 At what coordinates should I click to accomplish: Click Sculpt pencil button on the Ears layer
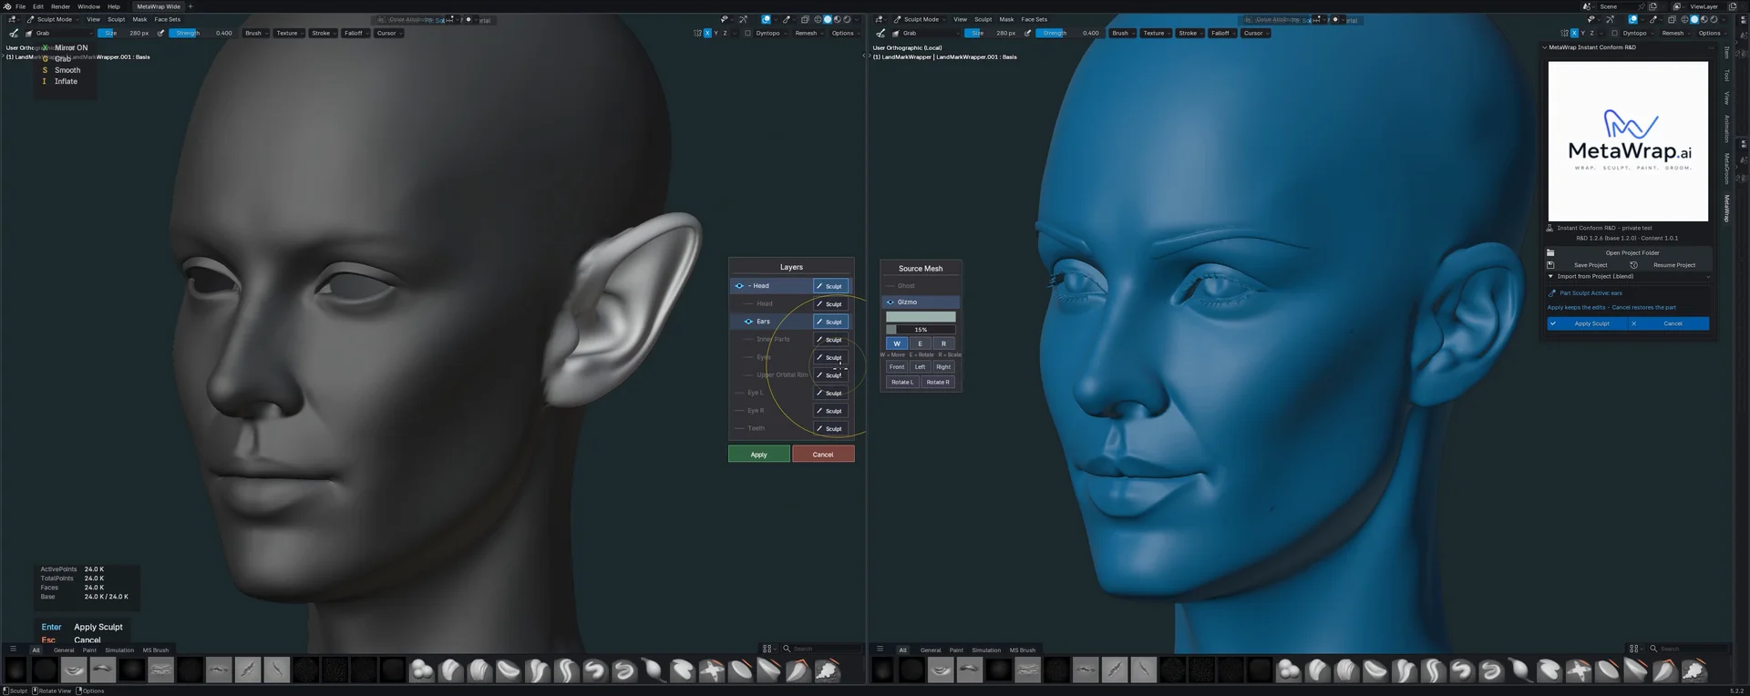click(830, 322)
